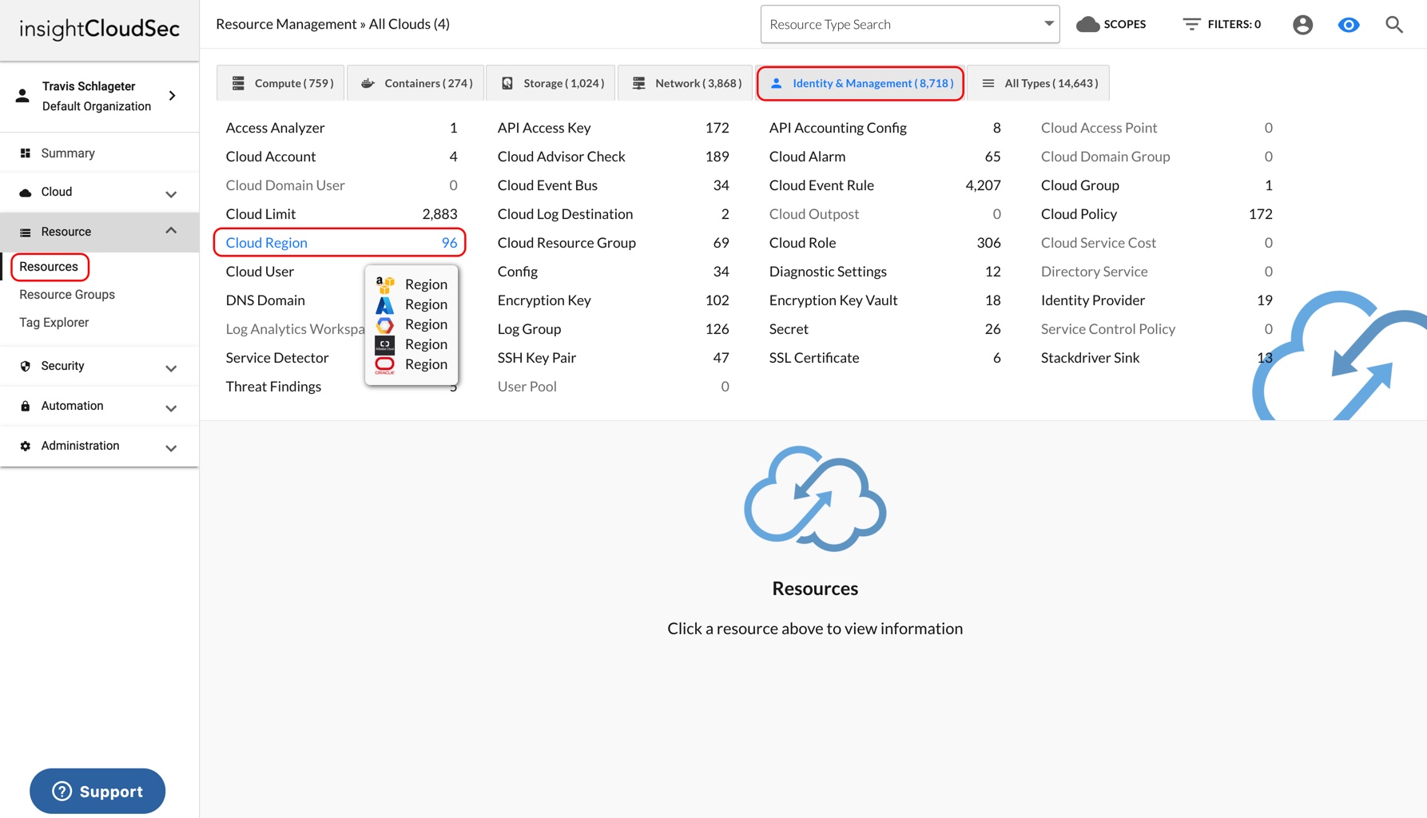Open the Cloud Event Rule resource type

[884, 185]
